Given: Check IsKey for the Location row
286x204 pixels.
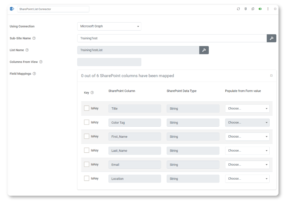Looking at the screenshot, I should pos(87,178).
